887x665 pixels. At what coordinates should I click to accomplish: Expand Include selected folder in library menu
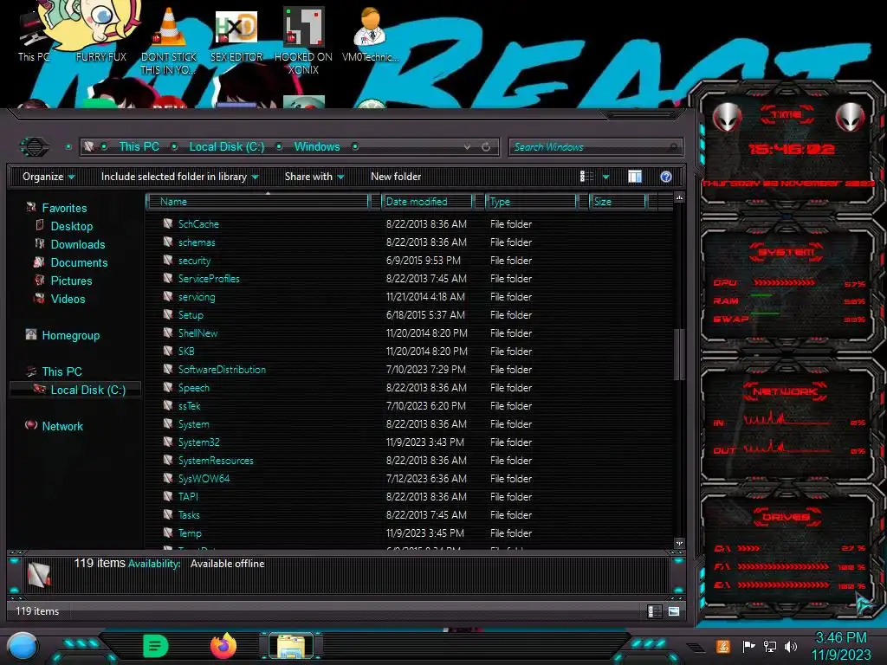179,177
